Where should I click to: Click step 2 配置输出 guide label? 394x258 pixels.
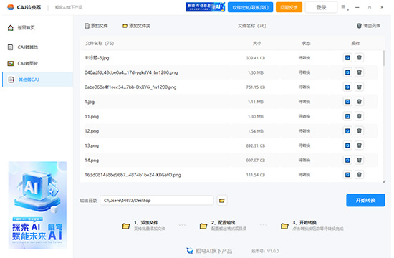pos(224,223)
